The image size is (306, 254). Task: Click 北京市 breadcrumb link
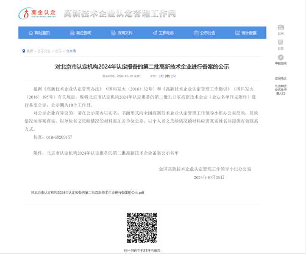pyautogui.click(x=71, y=51)
